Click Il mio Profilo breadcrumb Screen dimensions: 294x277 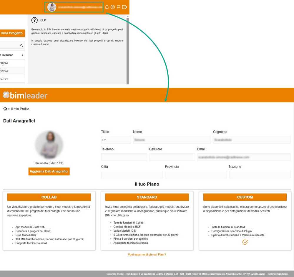pyautogui.click(x=20, y=109)
